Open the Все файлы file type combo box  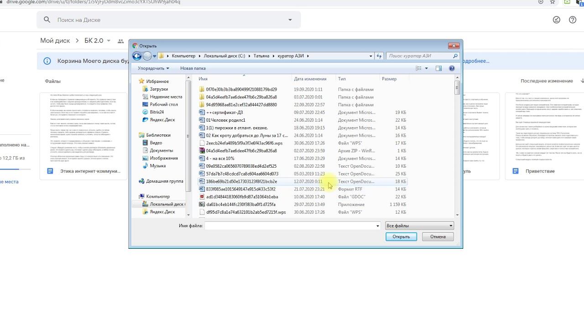[419, 226]
